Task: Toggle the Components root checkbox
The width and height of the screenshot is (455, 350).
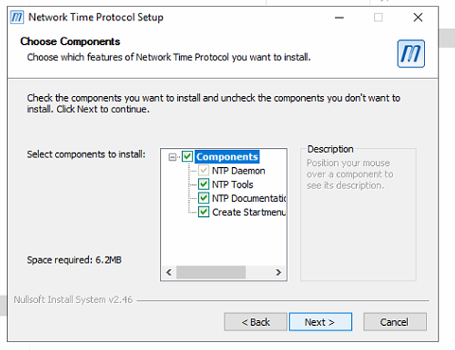Action: (188, 157)
